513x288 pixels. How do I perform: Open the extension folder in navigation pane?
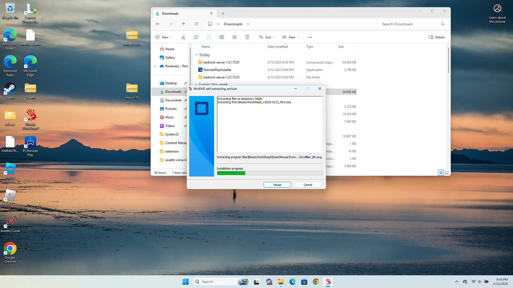(169, 151)
